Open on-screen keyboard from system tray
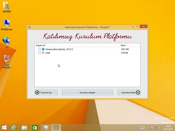Image resolution: width=175 pixels, height=131 pixels. [x=142, y=128]
